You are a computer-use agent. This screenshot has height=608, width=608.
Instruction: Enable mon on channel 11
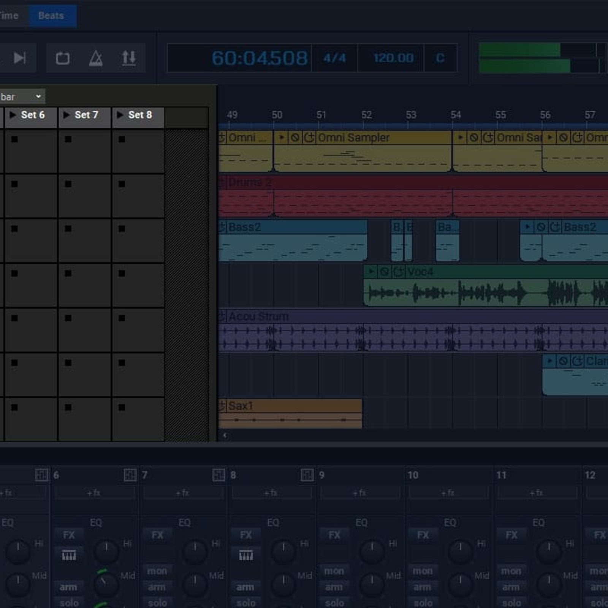pyautogui.click(x=511, y=571)
